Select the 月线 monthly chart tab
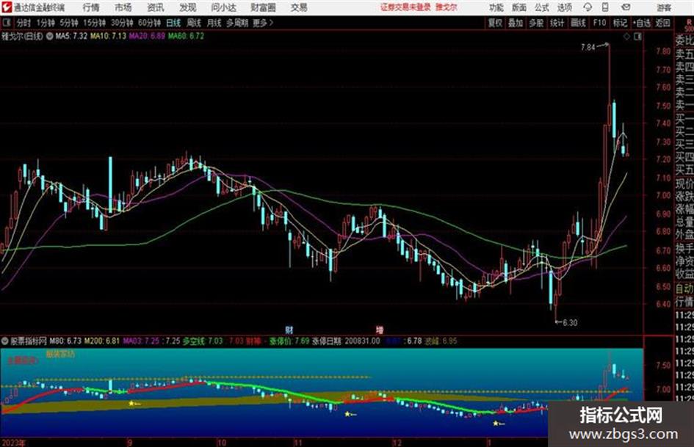694x447 pixels. click(214, 23)
